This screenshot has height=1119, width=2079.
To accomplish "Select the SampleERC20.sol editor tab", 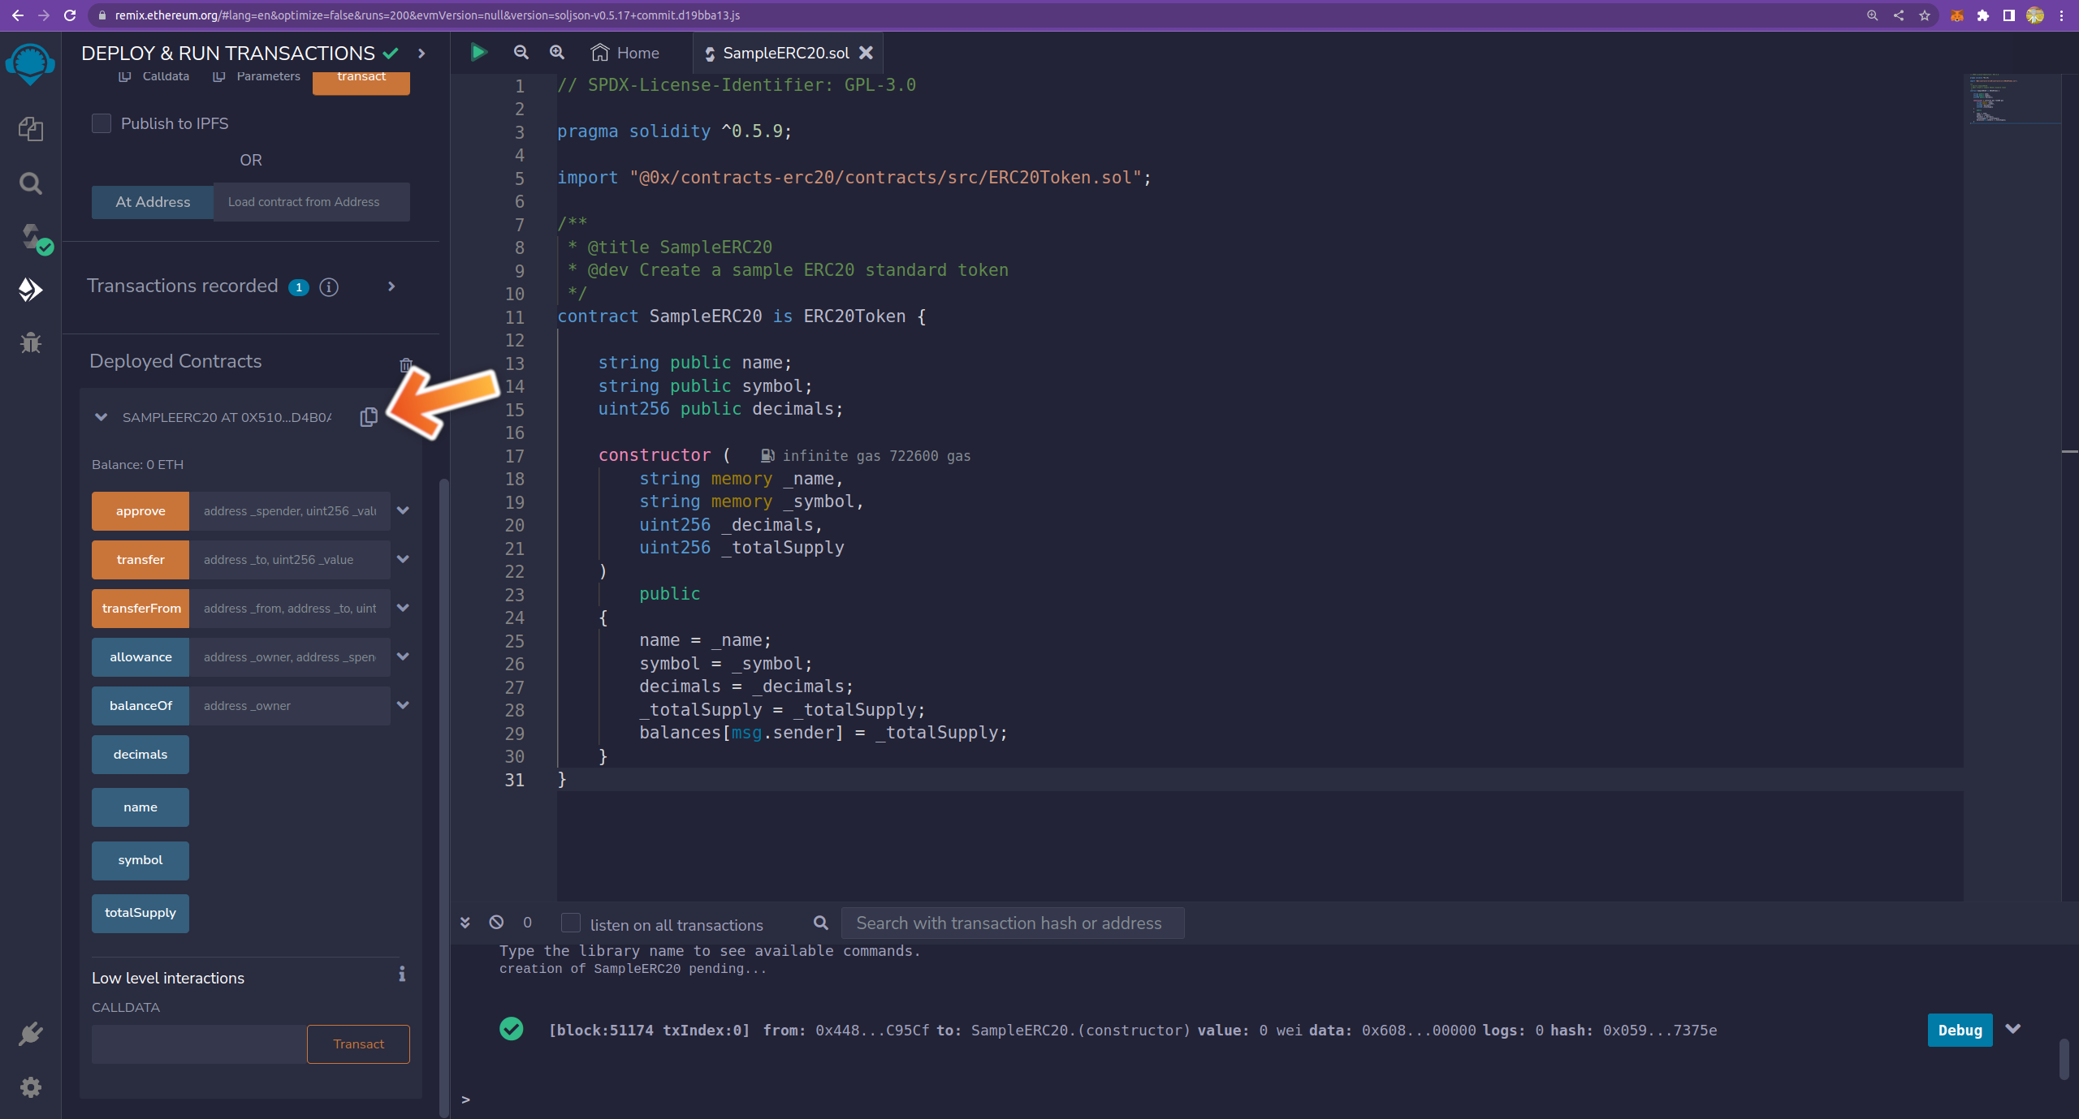I will [785, 53].
